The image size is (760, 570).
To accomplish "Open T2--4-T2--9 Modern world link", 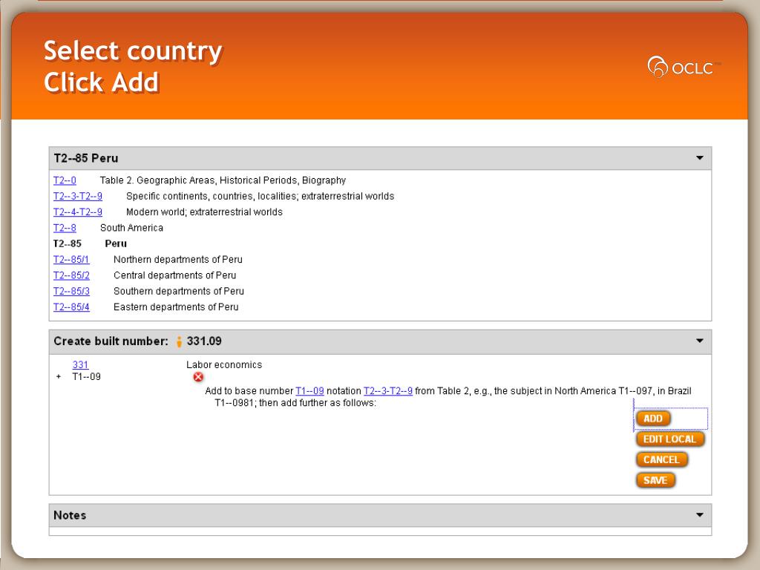I will [77, 212].
